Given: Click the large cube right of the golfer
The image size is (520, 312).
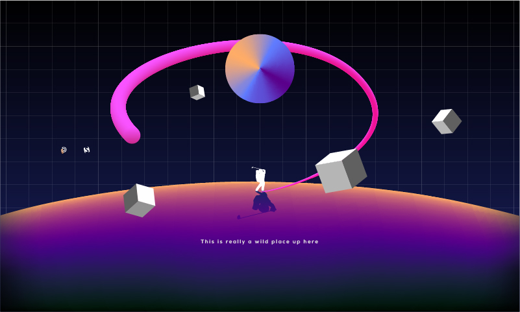Looking at the screenshot, I should (x=341, y=171).
